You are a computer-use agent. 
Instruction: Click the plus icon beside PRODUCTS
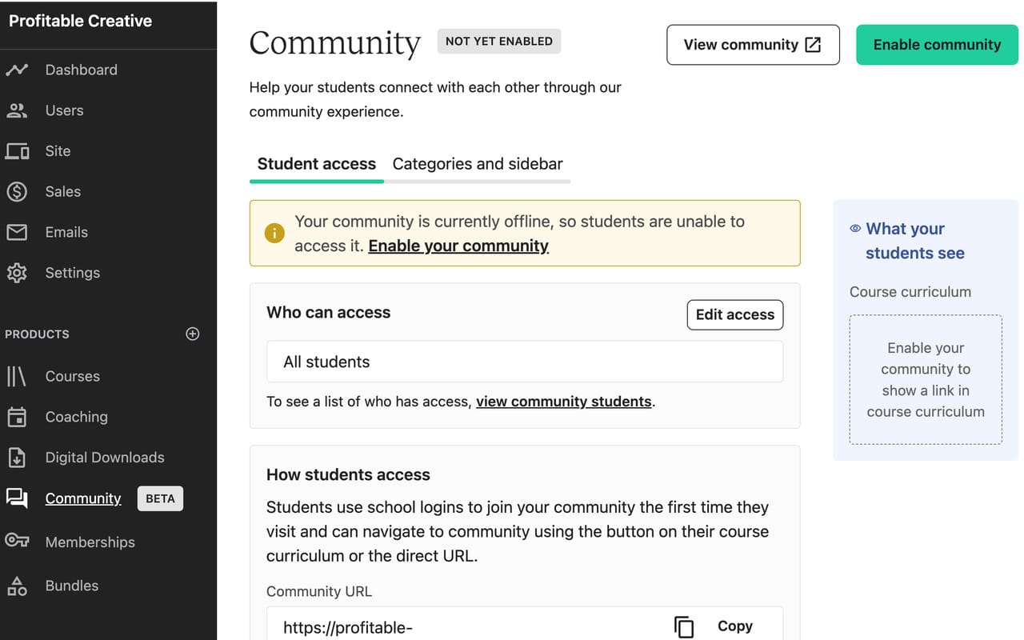(x=192, y=334)
